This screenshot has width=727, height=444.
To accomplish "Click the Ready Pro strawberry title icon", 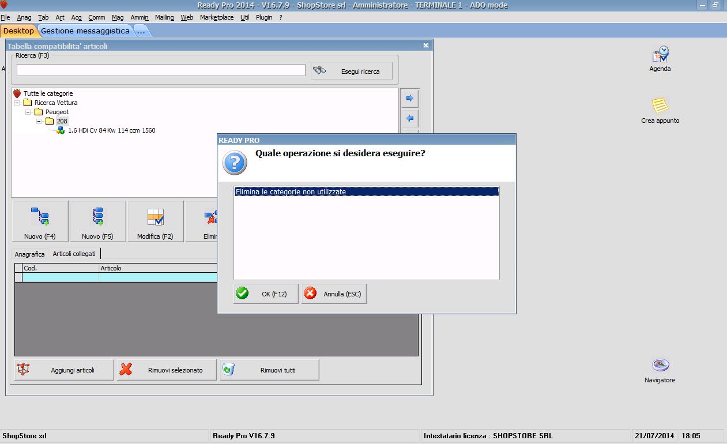I will click(4, 5).
